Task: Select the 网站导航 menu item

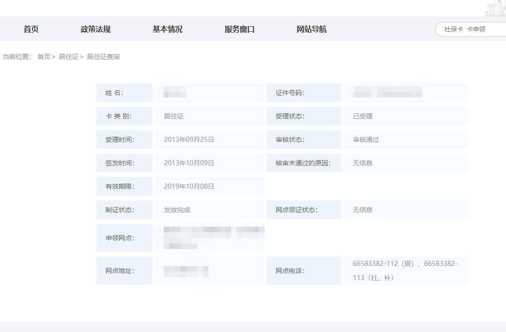Action: coord(311,29)
